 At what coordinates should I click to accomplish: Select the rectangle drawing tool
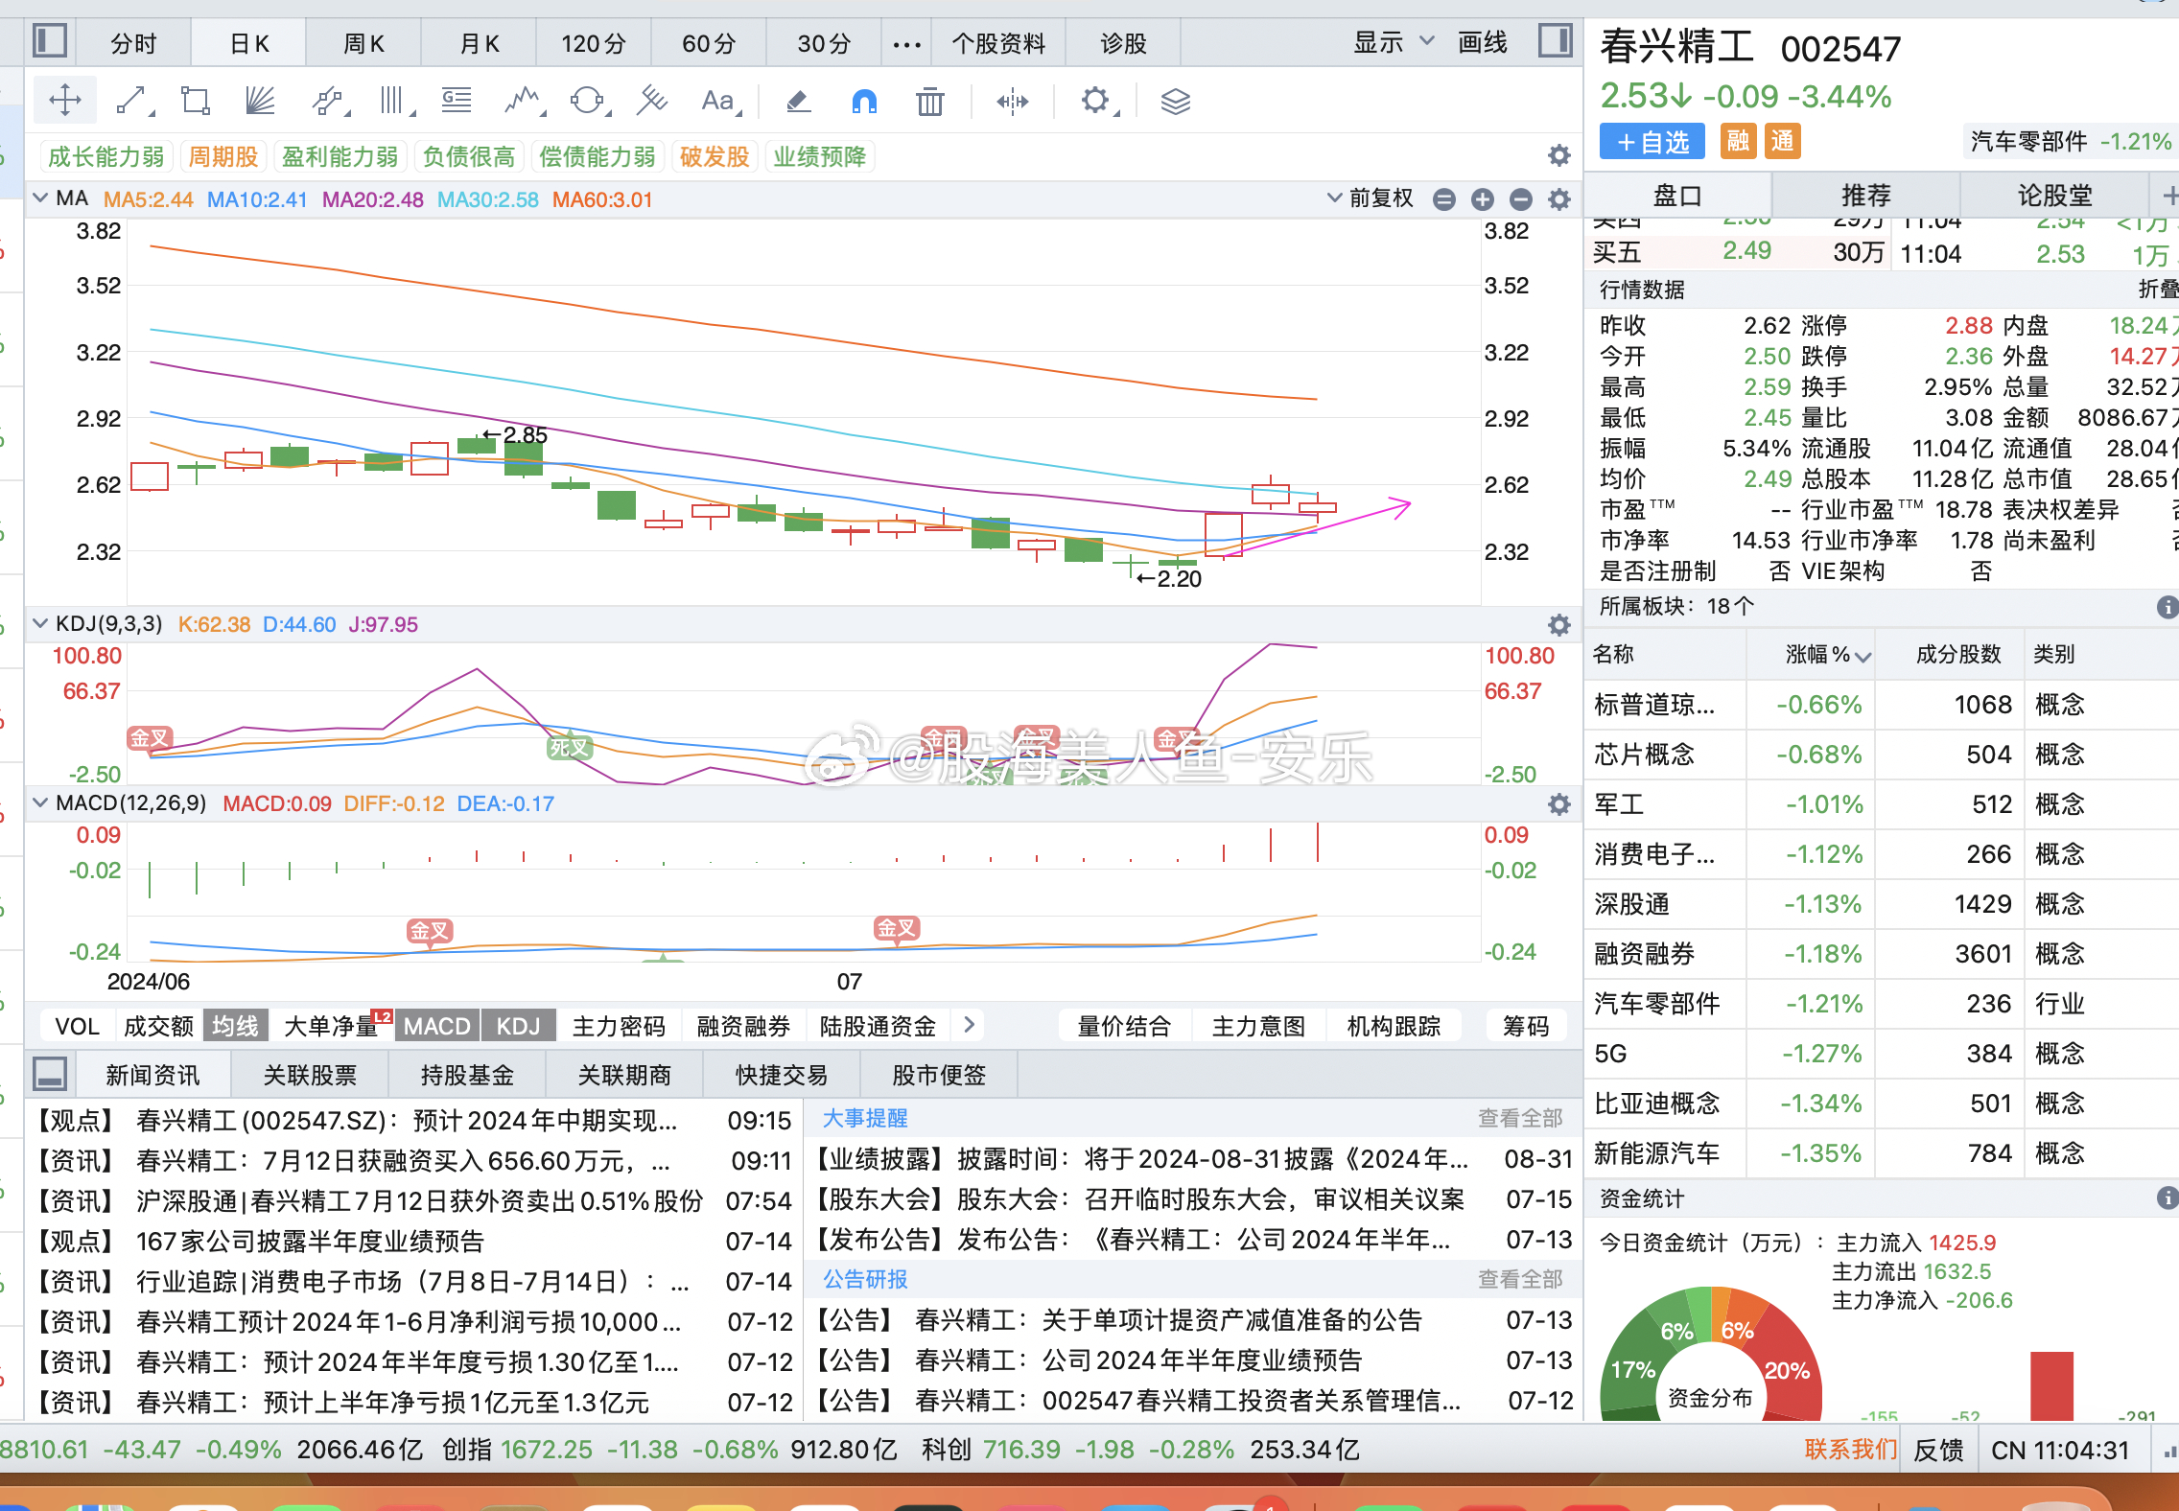[x=196, y=101]
